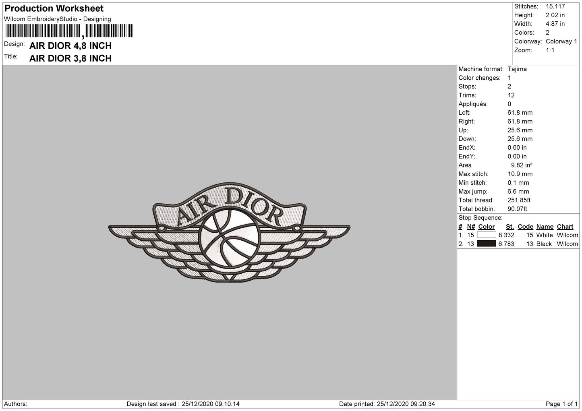This screenshot has width=582, height=411.
Task: Click 'Wilcom EmbroideryStudio - Designing' text
Action: pos(58,19)
